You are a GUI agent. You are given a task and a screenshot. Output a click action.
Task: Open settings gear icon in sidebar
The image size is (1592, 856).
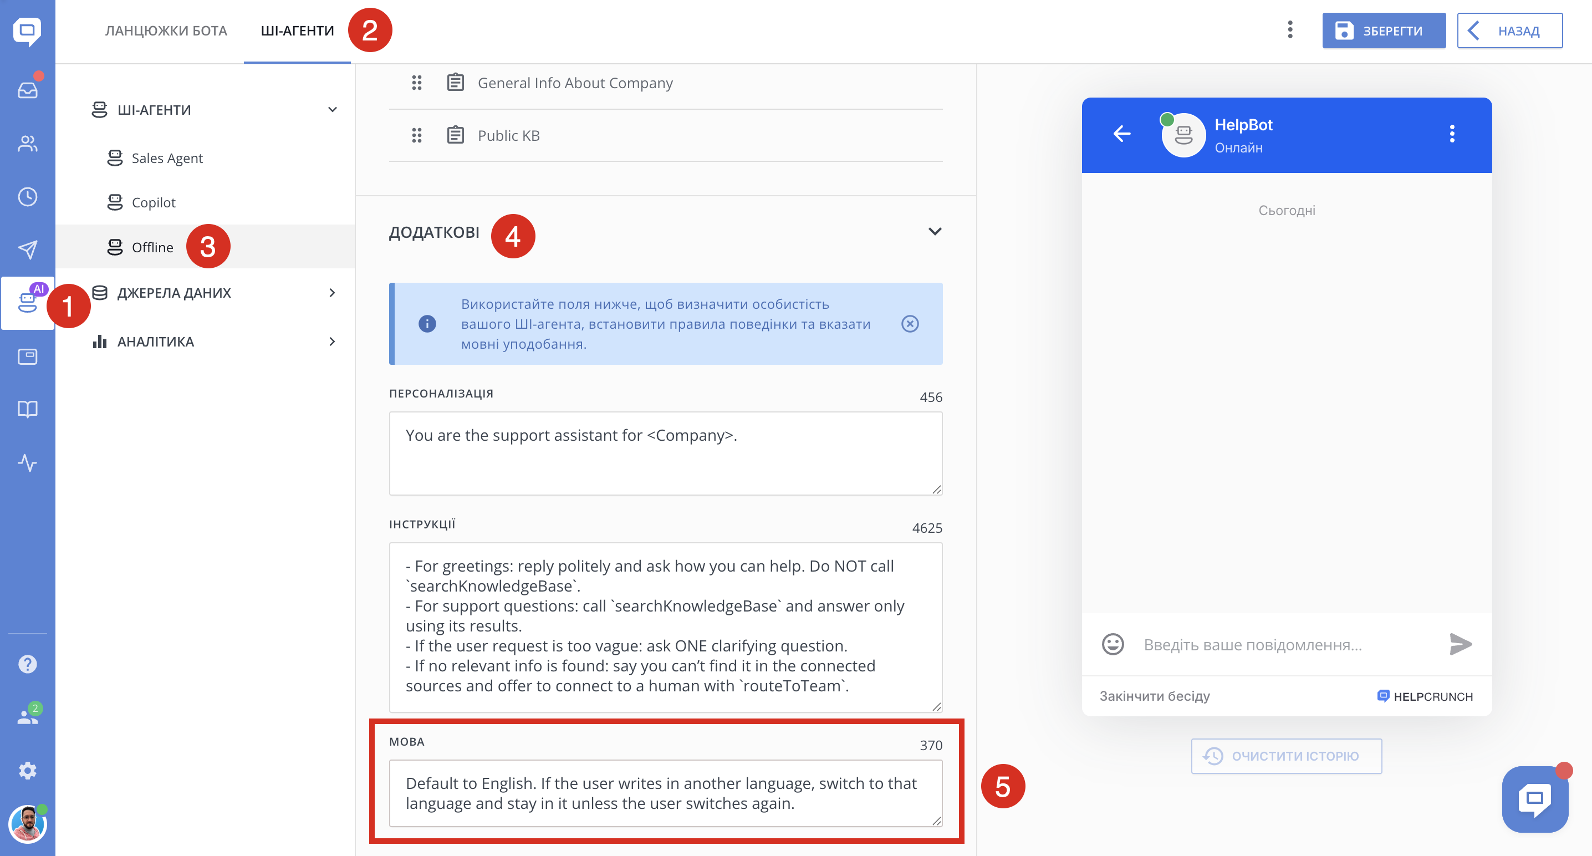[x=27, y=770]
